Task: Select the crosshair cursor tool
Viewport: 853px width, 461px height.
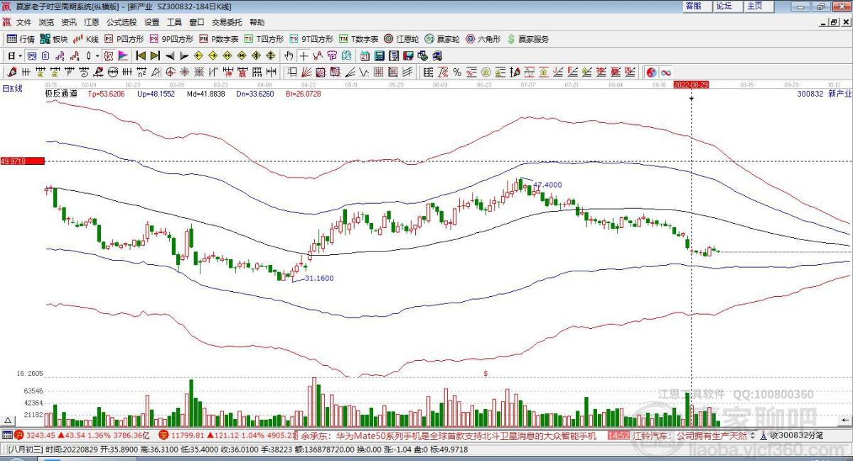Action: [304, 55]
